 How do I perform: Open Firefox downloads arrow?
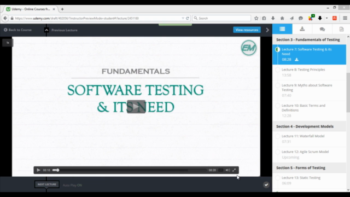pyautogui.click(x=273, y=18)
